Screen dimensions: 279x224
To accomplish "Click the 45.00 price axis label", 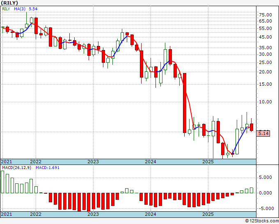I will click(x=265, y=37).
